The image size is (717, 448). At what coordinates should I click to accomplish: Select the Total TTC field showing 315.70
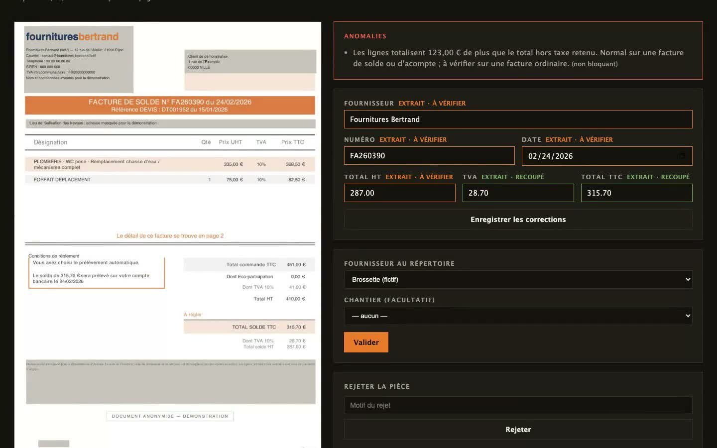(636, 193)
